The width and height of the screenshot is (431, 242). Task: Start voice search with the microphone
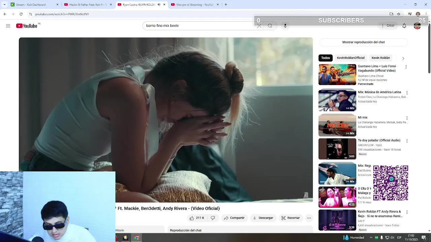pyautogui.click(x=285, y=26)
